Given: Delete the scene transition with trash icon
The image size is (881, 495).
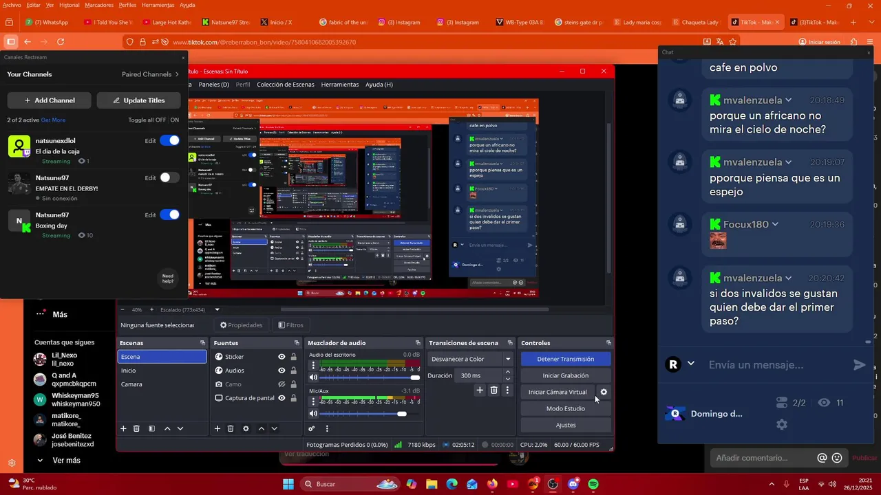Looking at the screenshot, I should 493,390.
